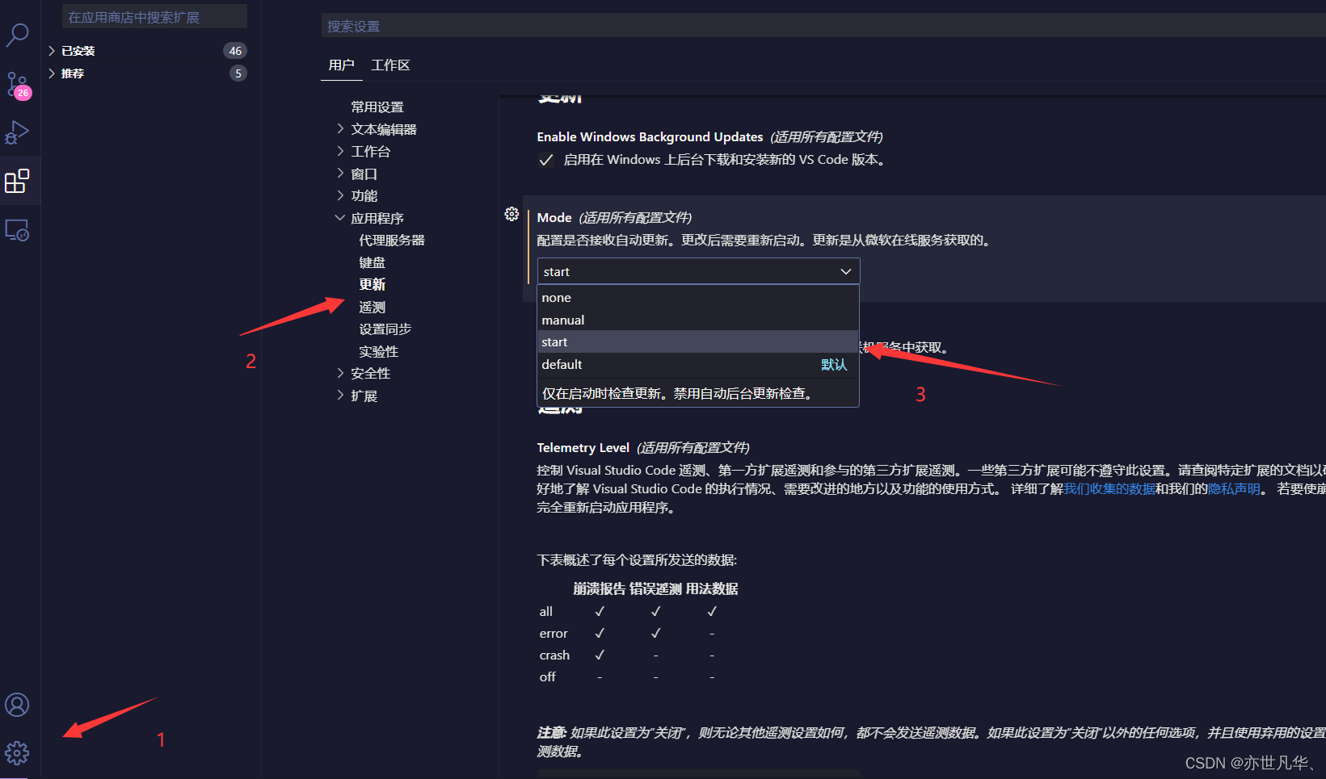Open the 隐私声明 link

(1235, 489)
